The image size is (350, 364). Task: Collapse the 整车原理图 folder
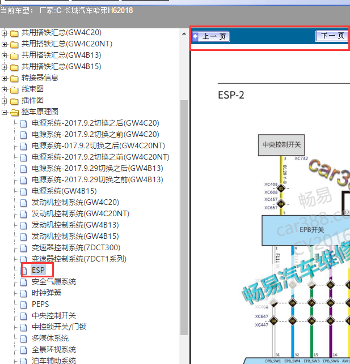coord(4,112)
